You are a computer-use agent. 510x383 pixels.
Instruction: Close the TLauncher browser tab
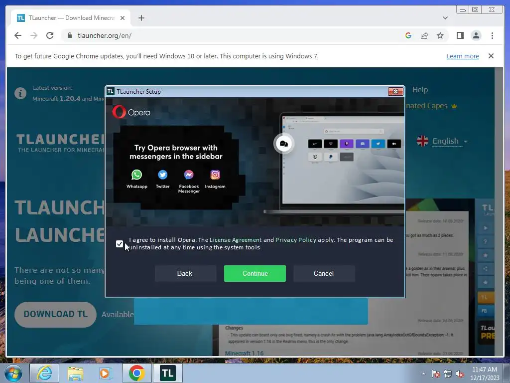tap(123, 18)
